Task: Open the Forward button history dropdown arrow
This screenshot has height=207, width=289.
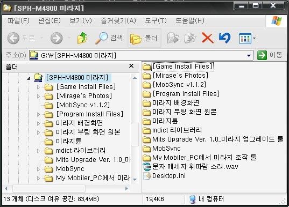Action: [x=69, y=38]
